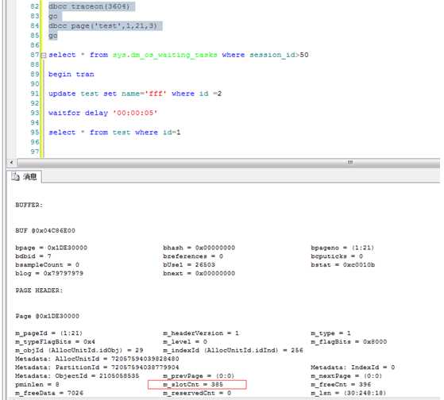Click 'BUF @0x04C86E00' in output

45,230
